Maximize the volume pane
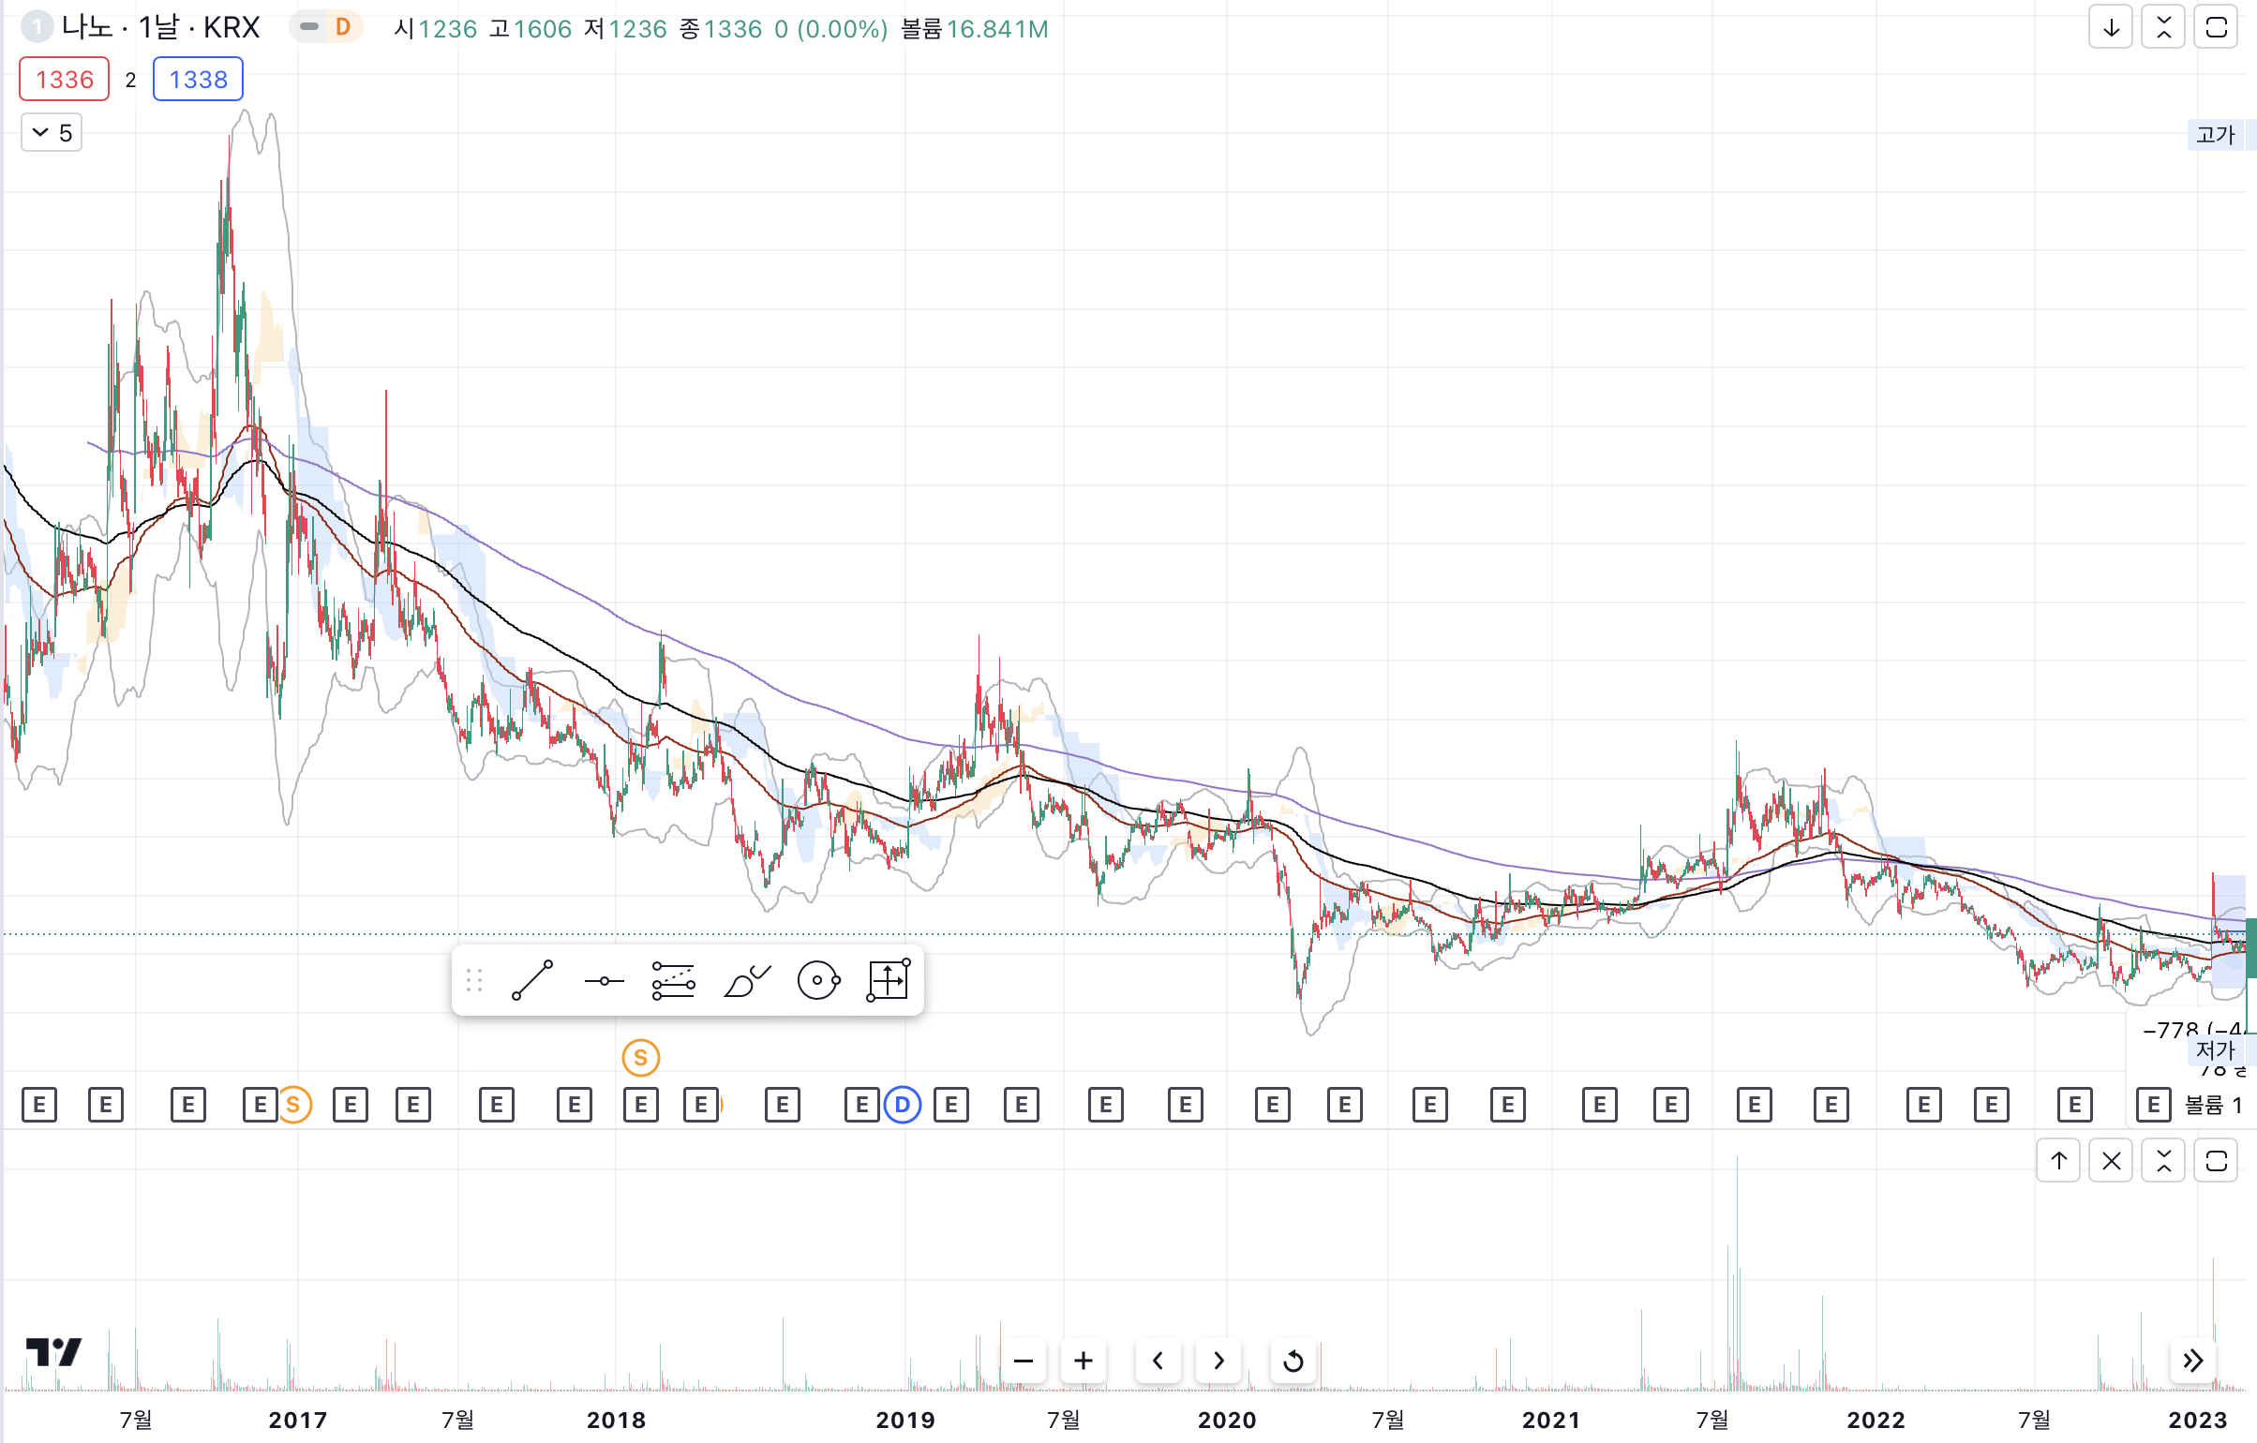Viewport: 2257px width, 1443px height. coord(2216,1161)
